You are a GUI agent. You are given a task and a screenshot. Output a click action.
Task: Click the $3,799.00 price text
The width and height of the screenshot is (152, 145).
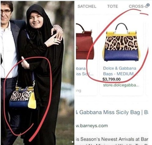[111, 79]
